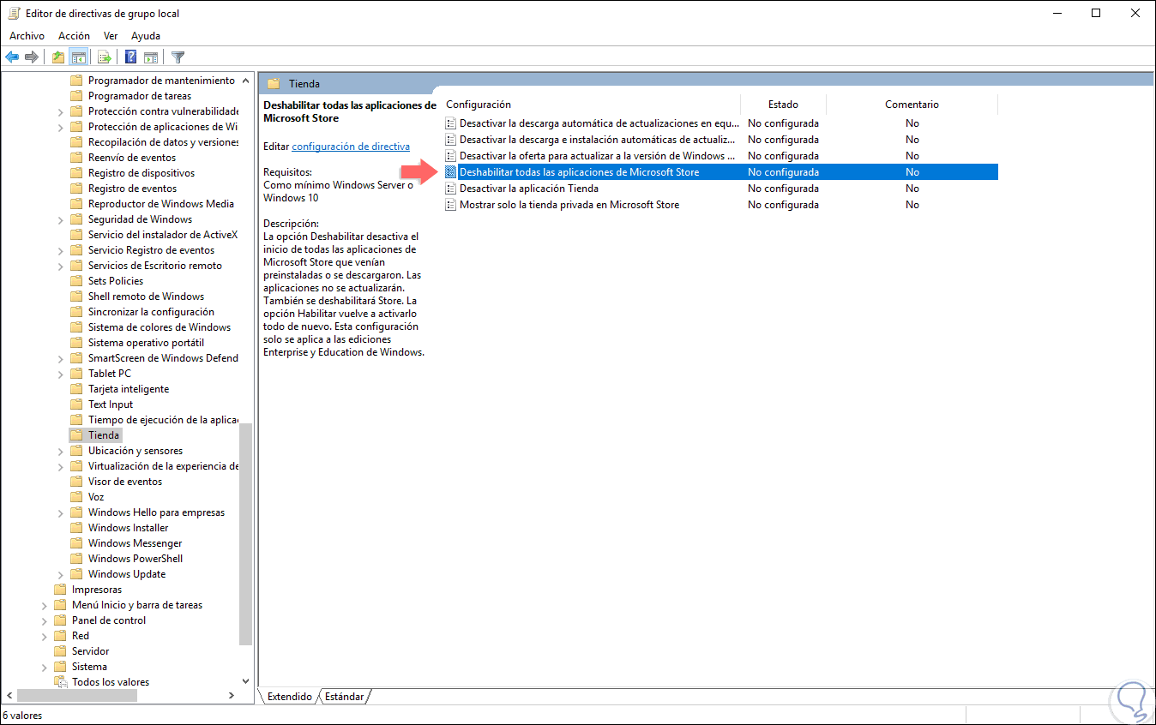Image resolution: width=1156 pixels, height=725 pixels.
Task: Open the Ayuda menu
Action: 146,36
